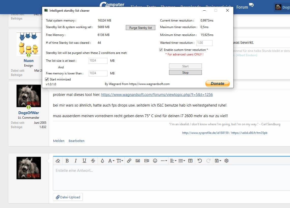The width and height of the screenshot is (290, 208).
Task: Click the Stop button in ISLC
Action: (185, 73)
